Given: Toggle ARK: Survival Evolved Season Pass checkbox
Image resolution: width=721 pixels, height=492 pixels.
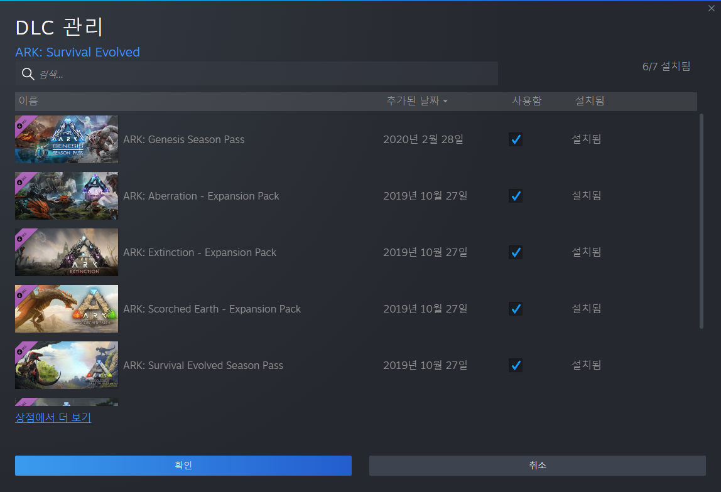Looking at the screenshot, I should 516,365.
